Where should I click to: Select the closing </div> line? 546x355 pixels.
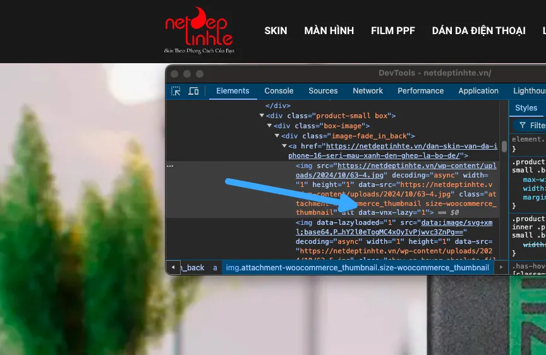[x=278, y=105]
